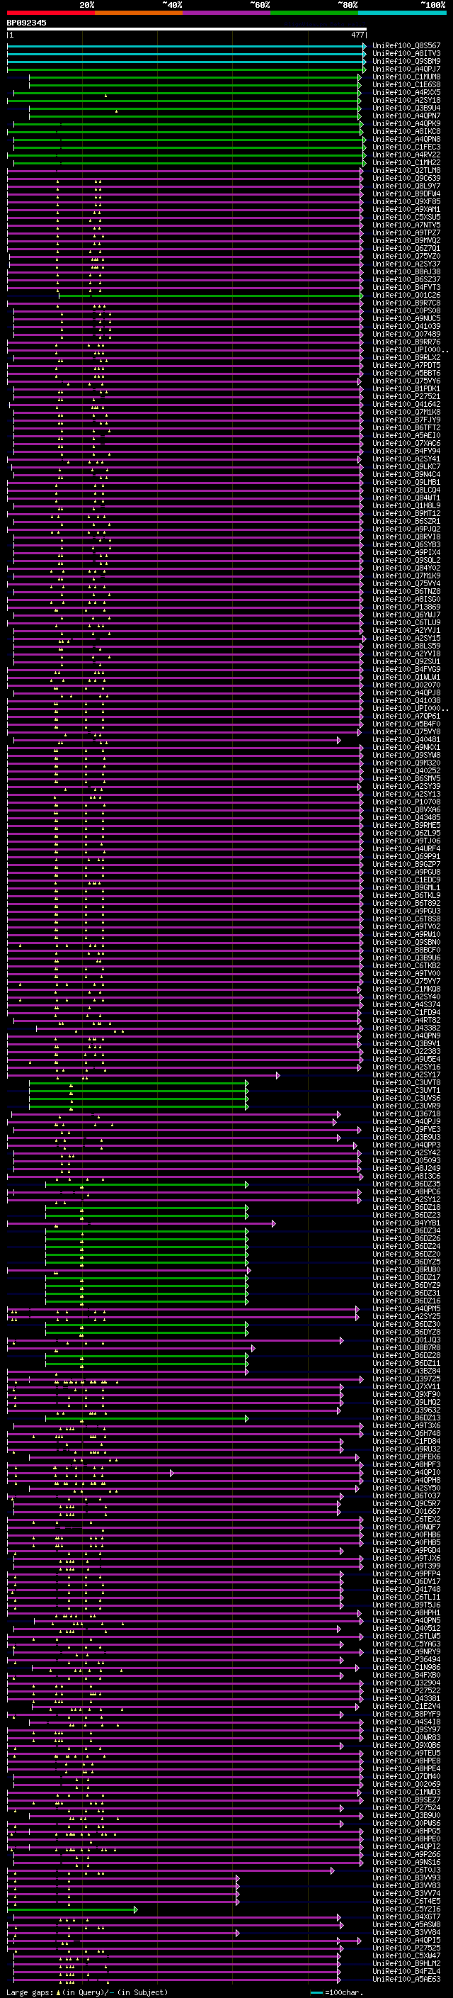Open hit UniRef100_Q36718

click(x=406, y=1113)
